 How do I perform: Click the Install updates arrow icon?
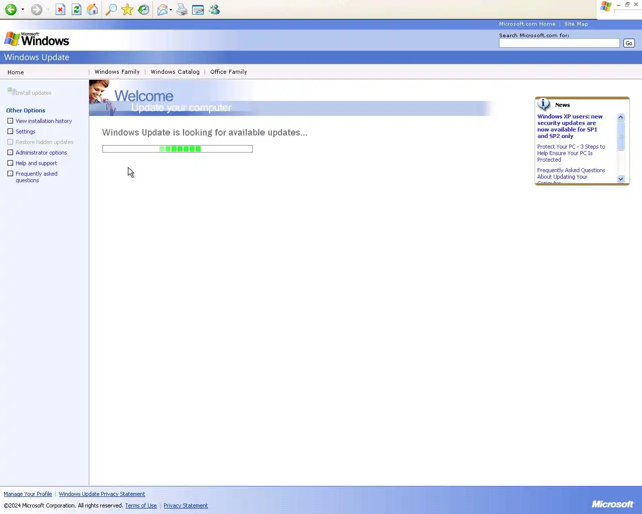pyautogui.click(x=11, y=91)
